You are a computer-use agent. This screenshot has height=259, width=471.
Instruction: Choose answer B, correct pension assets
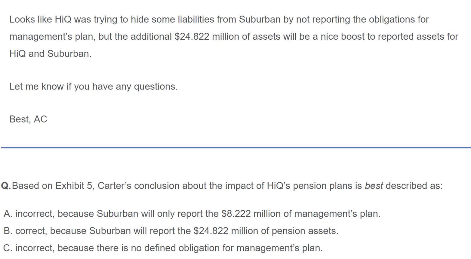(x=171, y=231)
